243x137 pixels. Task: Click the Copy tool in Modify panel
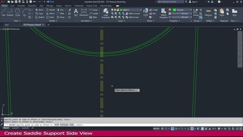tap(39, 14)
